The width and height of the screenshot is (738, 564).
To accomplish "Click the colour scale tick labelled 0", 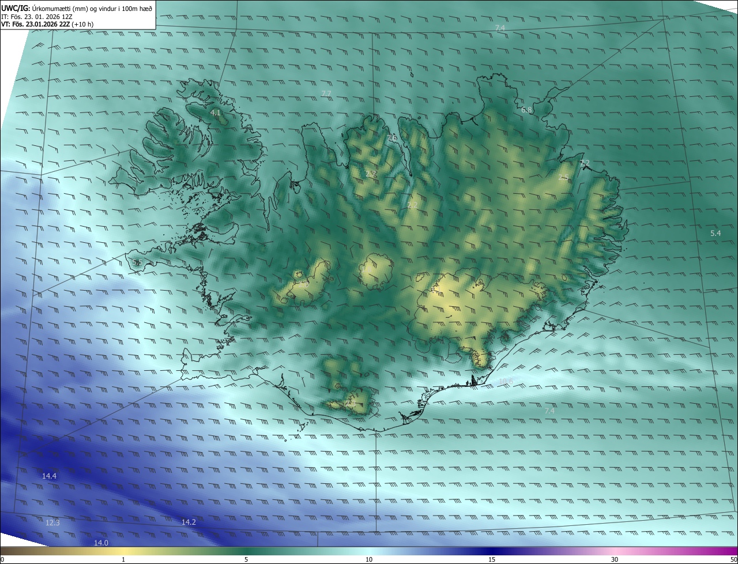I will click(2, 559).
